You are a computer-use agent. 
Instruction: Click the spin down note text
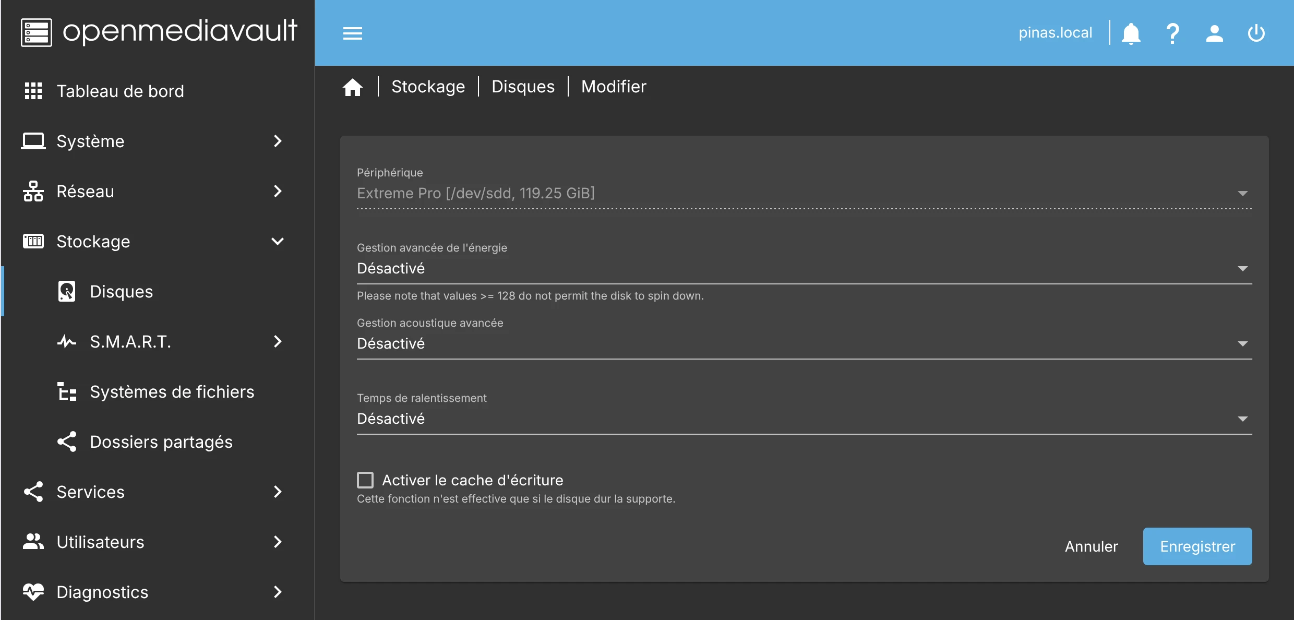click(530, 296)
